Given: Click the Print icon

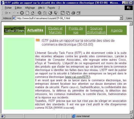Looking at the screenshot, I should (x=73, y=13).
